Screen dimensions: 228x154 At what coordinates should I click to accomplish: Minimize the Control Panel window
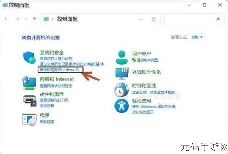point(189,5)
